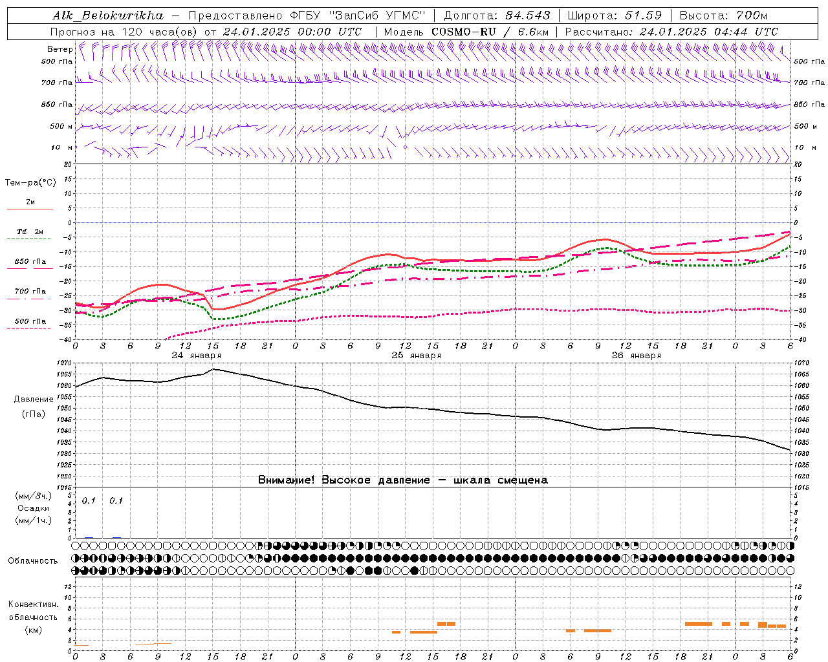Click the Облачность cloudiness label
The image size is (828, 662).
(x=33, y=561)
